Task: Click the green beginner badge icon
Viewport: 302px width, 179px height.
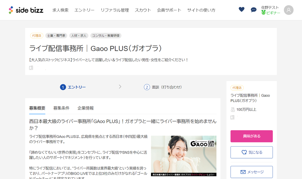Action: [x=263, y=12]
